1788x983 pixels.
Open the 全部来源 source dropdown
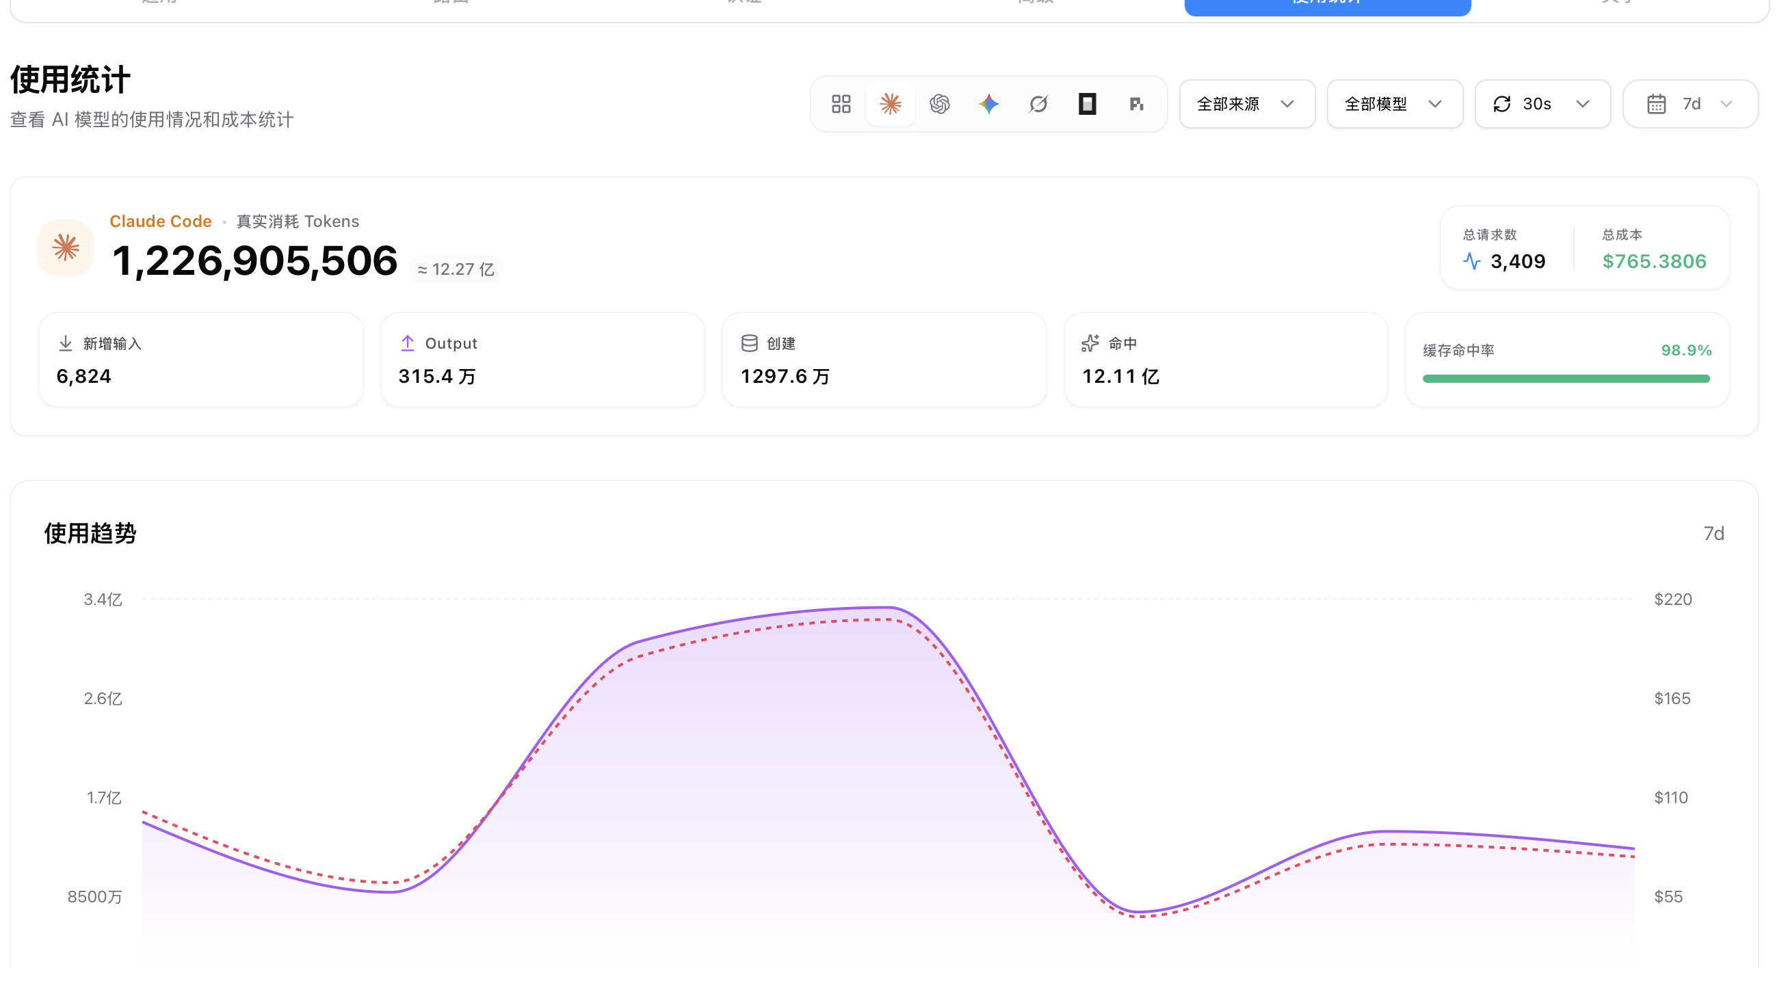tap(1246, 104)
